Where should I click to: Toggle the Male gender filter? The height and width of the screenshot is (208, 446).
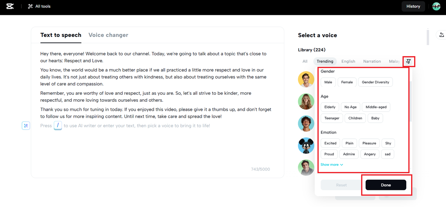[x=328, y=82]
